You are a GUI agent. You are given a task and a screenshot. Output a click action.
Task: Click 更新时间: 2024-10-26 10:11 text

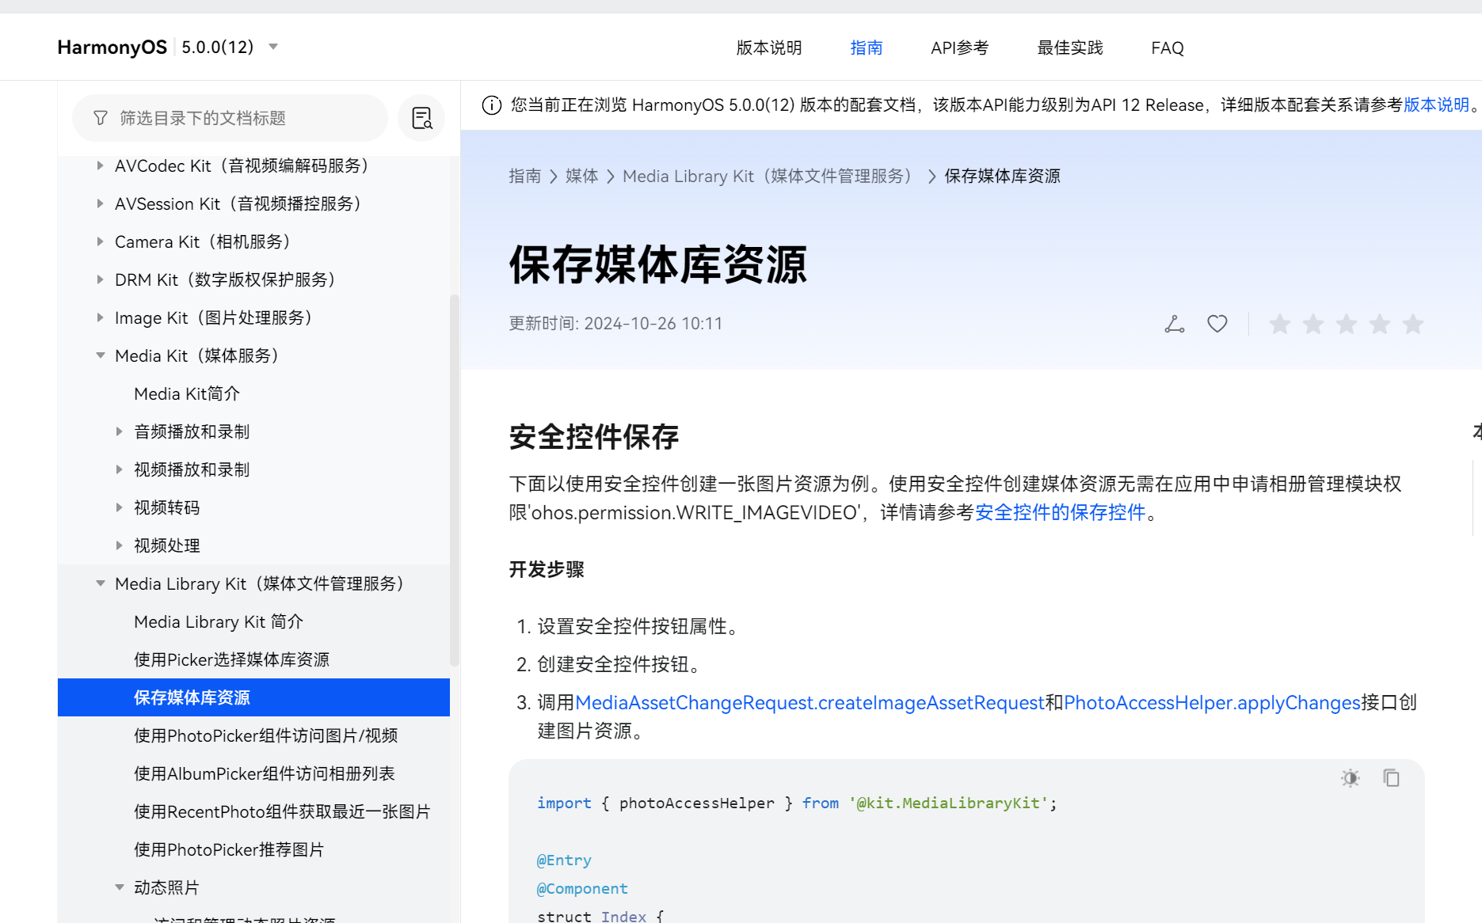point(615,324)
